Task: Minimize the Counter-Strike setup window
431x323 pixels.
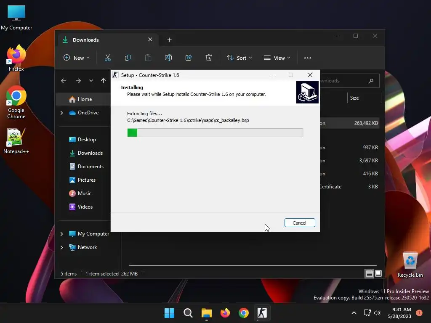Action: click(x=272, y=75)
